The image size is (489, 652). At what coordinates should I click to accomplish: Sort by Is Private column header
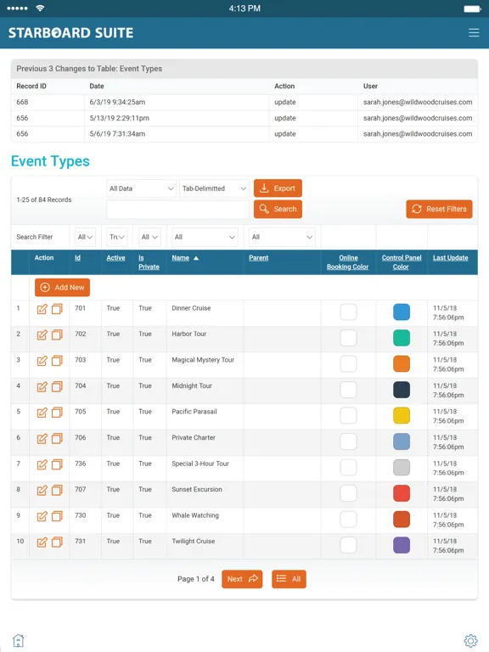[x=149, y=262]
